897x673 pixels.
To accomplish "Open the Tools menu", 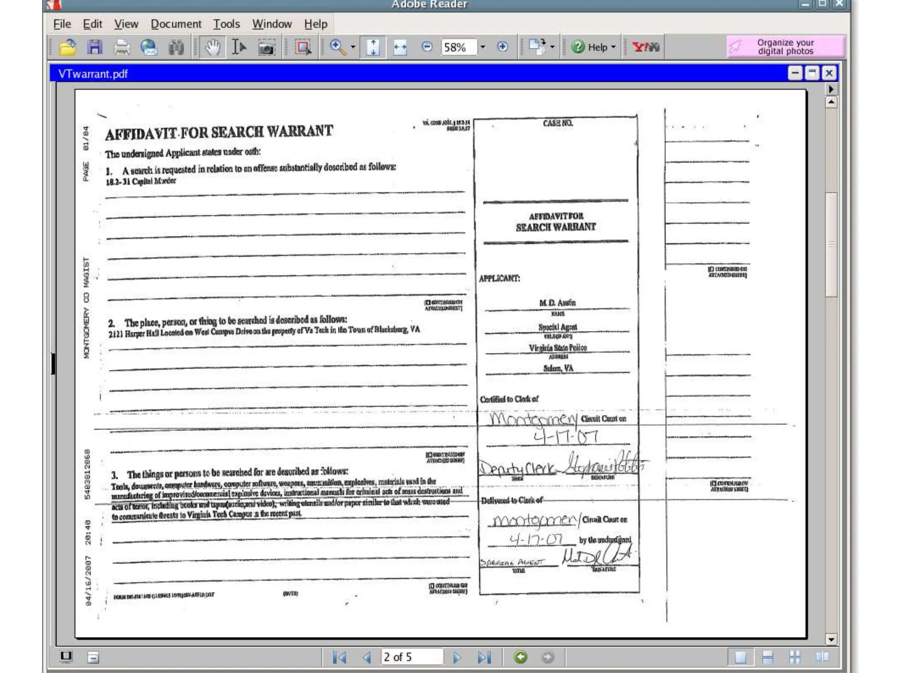I will (x=226, y=24).
